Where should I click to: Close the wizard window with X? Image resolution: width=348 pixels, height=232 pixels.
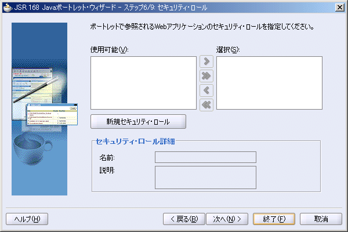click(340, 8)
